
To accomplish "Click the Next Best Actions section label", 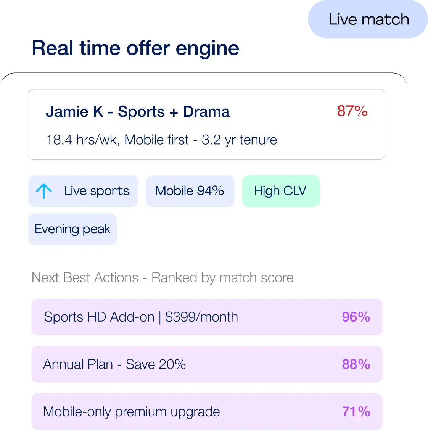I will pos(163,278).
